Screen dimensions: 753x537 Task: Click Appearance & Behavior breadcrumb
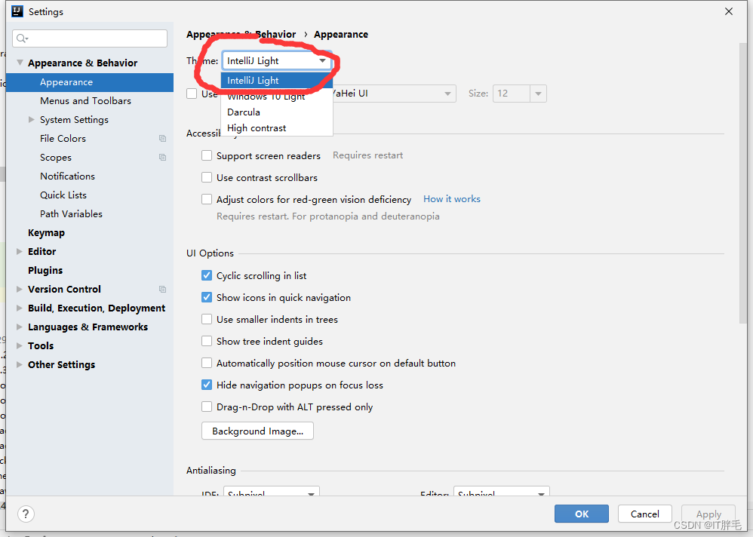pos(241,35)
